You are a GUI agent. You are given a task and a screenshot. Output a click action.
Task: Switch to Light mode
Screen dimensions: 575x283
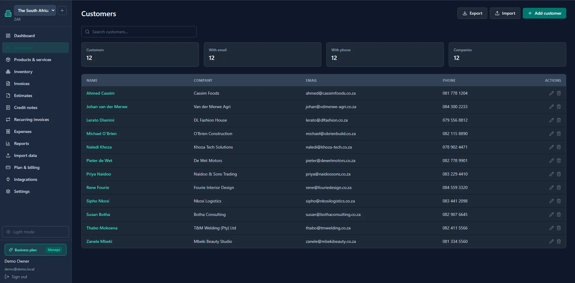point(35,232)
